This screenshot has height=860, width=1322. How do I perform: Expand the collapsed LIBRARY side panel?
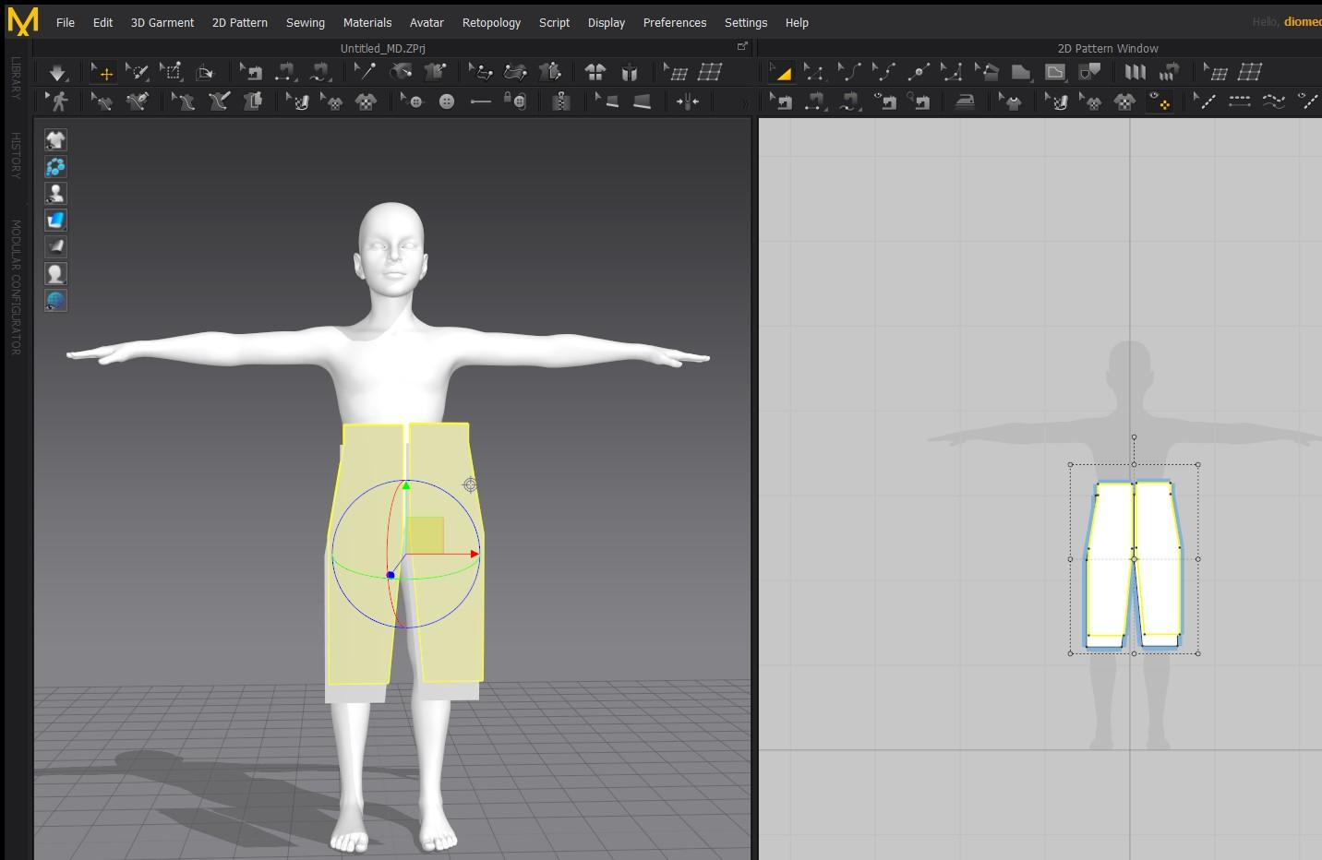point(15,78)
